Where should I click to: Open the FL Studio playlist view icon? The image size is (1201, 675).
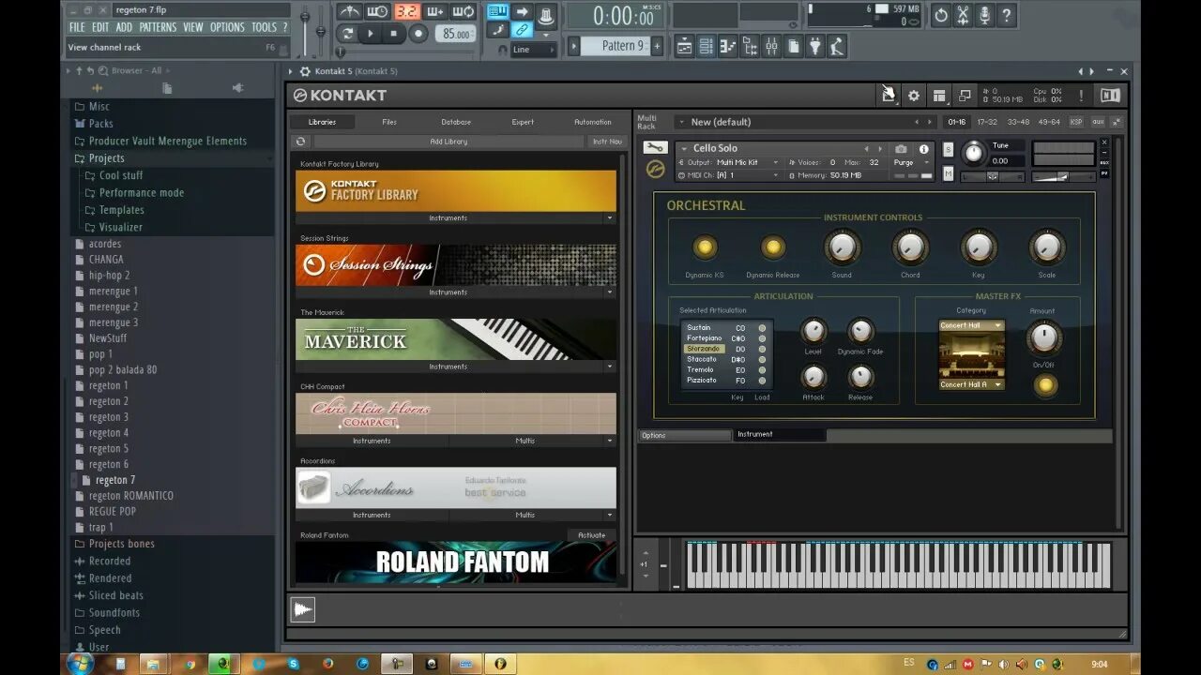(x=684, y=46)
